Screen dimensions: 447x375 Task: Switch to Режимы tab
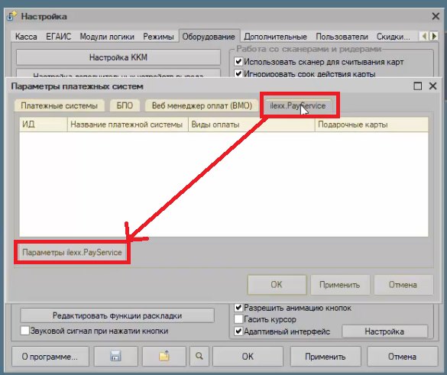coord(158,37)
